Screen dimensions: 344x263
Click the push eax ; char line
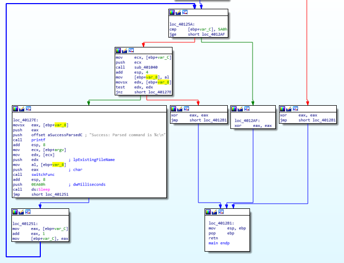48,170
